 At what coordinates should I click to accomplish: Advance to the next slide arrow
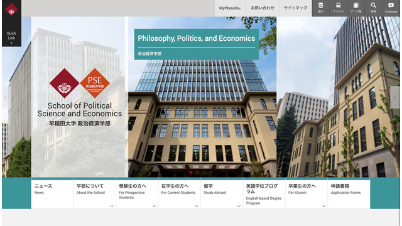coord(394,97)
